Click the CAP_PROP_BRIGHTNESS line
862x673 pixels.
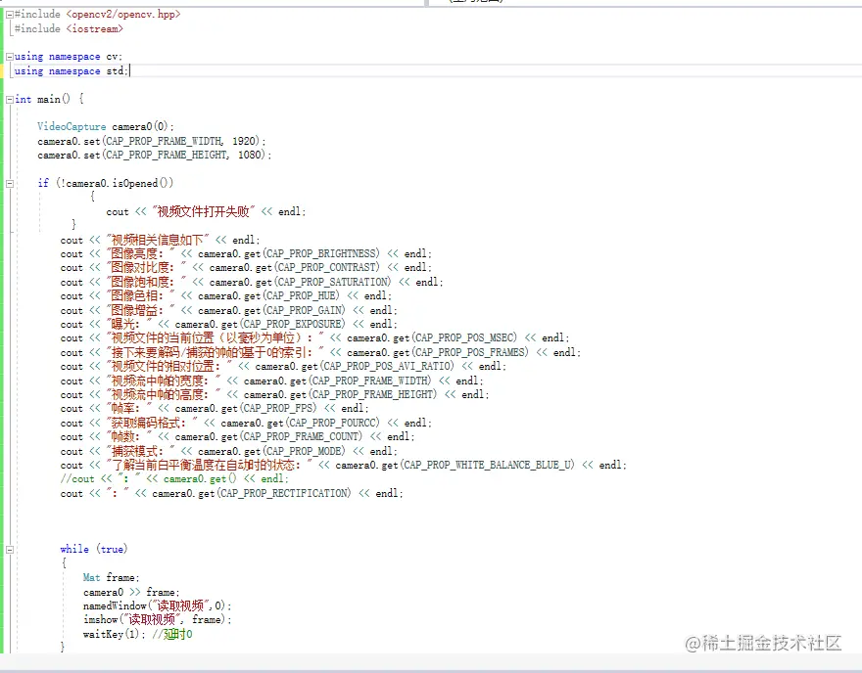[x=246, y=253]
